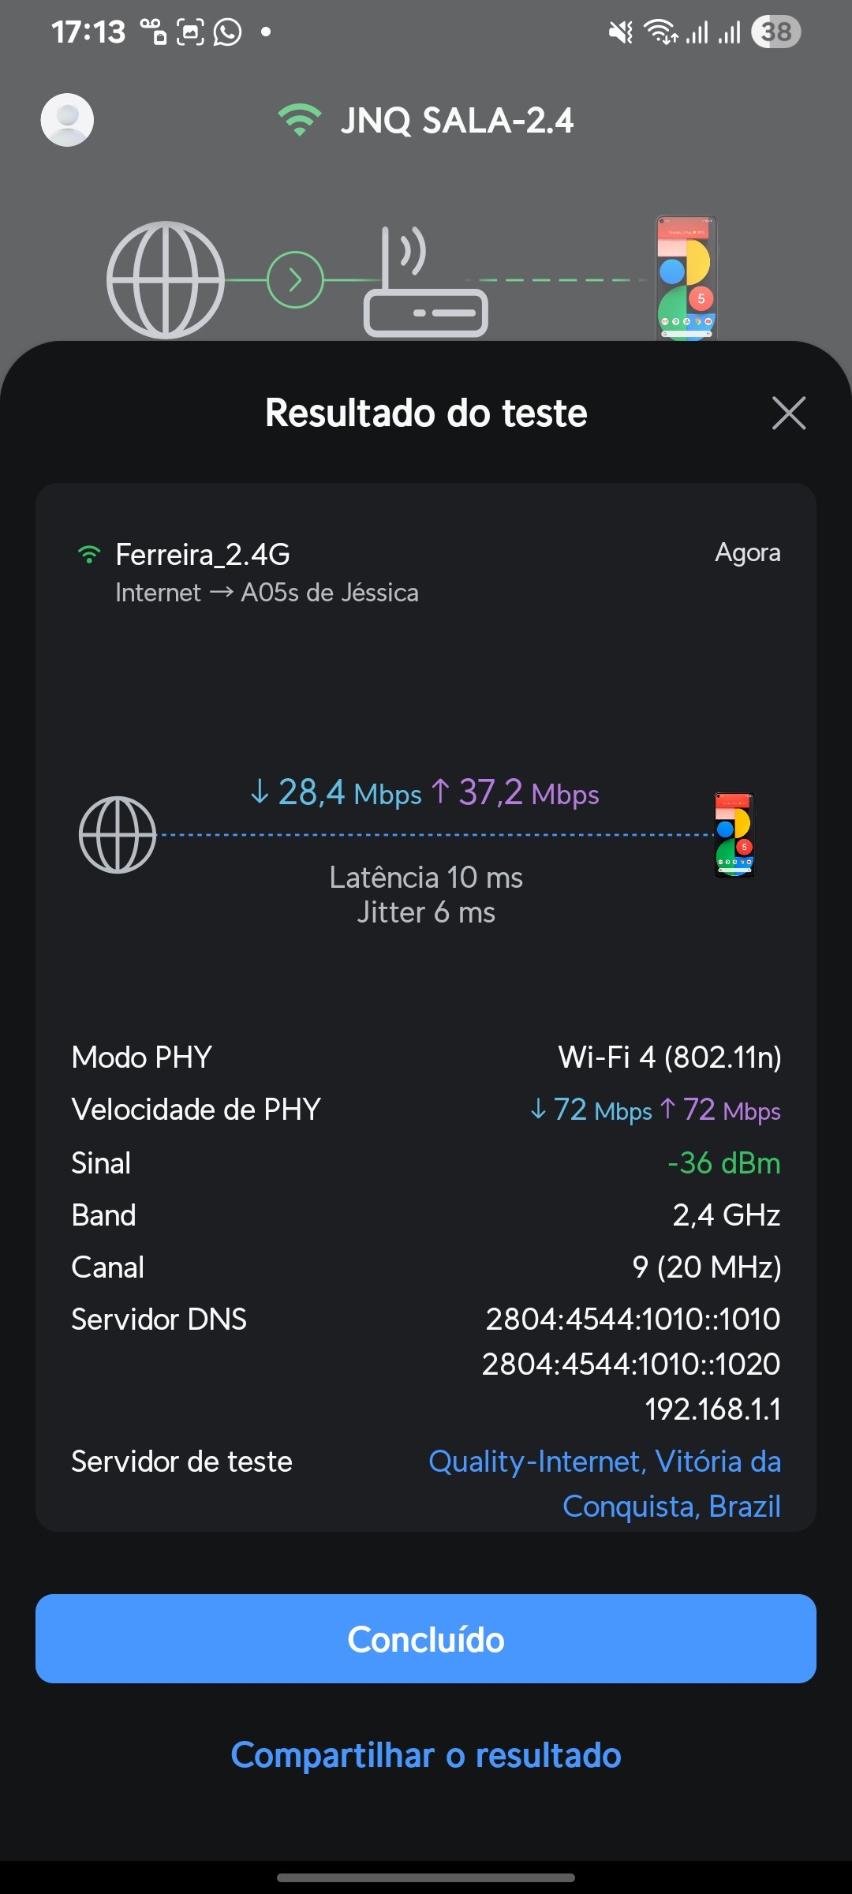The image size is (852, 1894).
Task: Tap the download speed 28,4 Mbps
Action: point(336,792)
